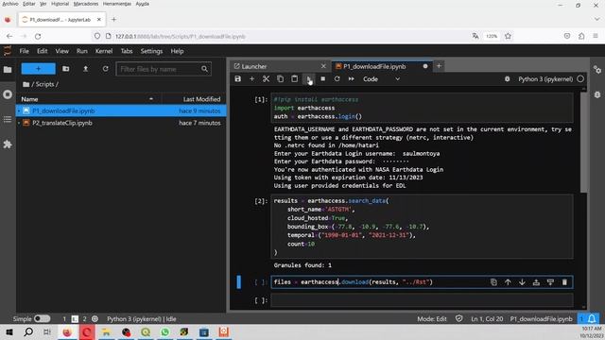Interrupt the kernel with the stop icon
Screen dimensions: 605x340
[x=323, y=79]
